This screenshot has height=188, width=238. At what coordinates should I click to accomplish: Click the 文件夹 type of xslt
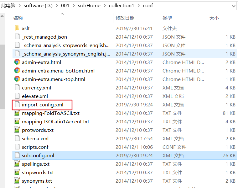(x=169, y=28)
